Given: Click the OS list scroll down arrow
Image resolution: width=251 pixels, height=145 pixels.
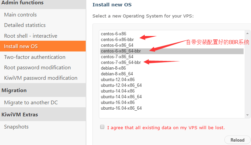Looking at the screenshot, I should [x=247, y=115].
